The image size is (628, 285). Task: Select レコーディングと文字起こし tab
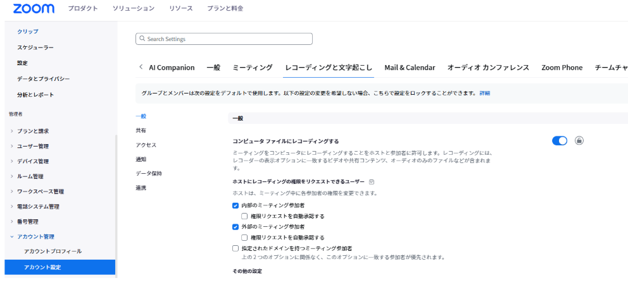click(x=329, y=68)
